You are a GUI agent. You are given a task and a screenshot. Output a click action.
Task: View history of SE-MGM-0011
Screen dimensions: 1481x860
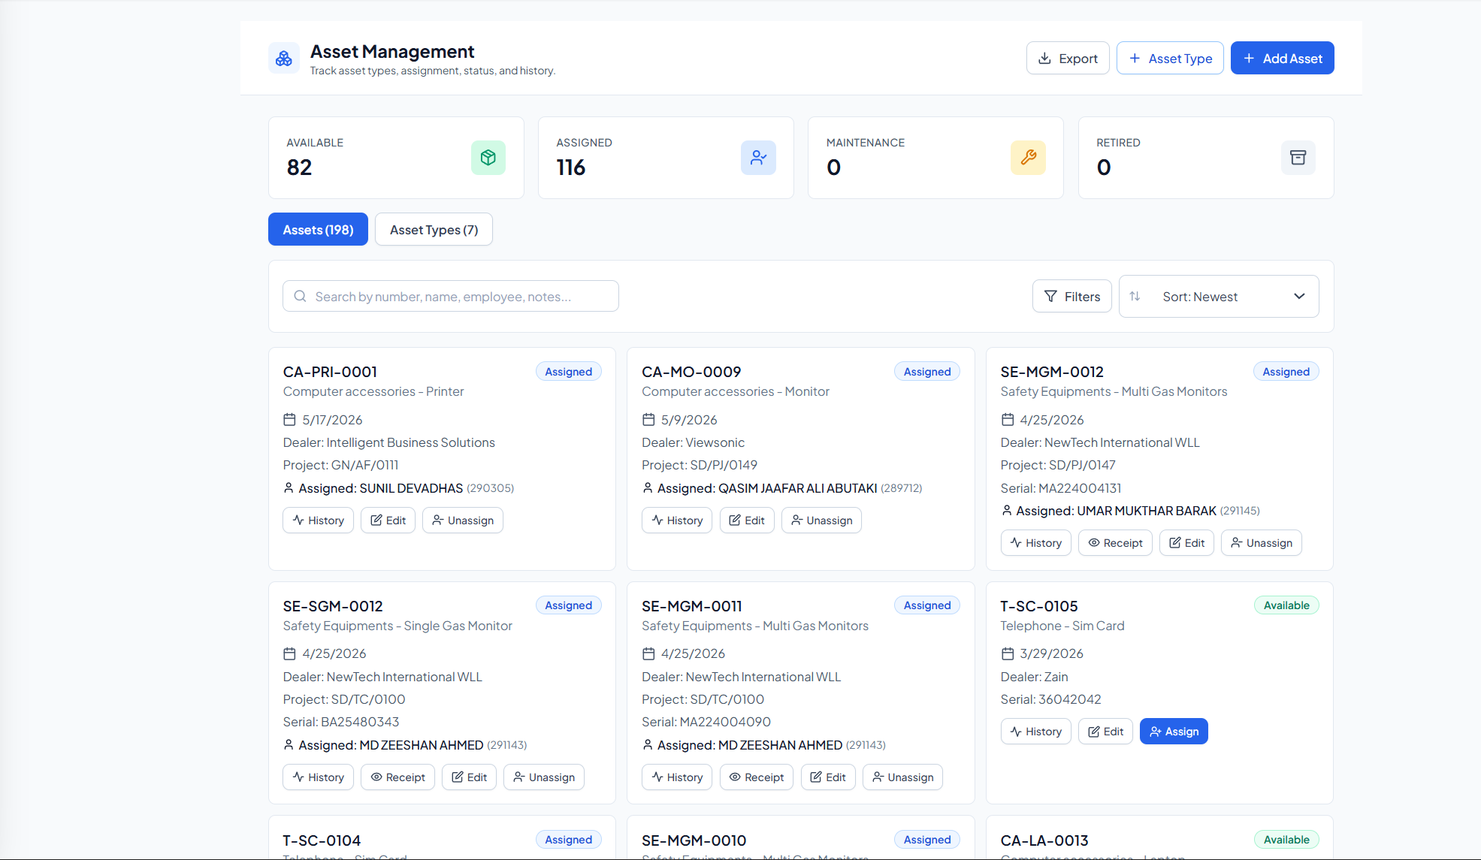point(677,777)
